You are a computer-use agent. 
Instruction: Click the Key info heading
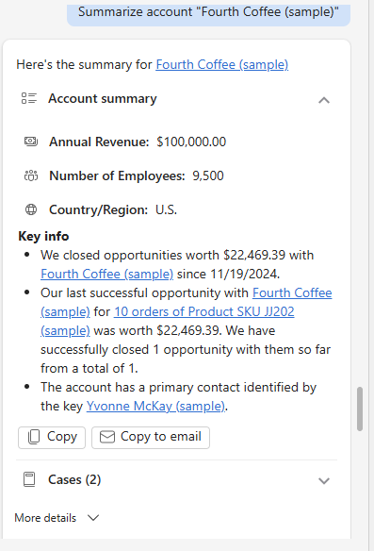43,236
